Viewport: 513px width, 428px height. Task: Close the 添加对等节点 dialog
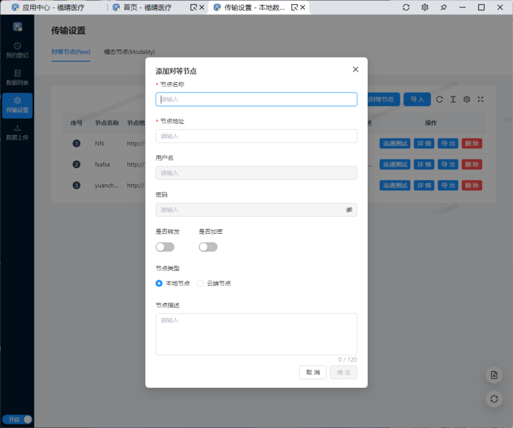point(355,69)
